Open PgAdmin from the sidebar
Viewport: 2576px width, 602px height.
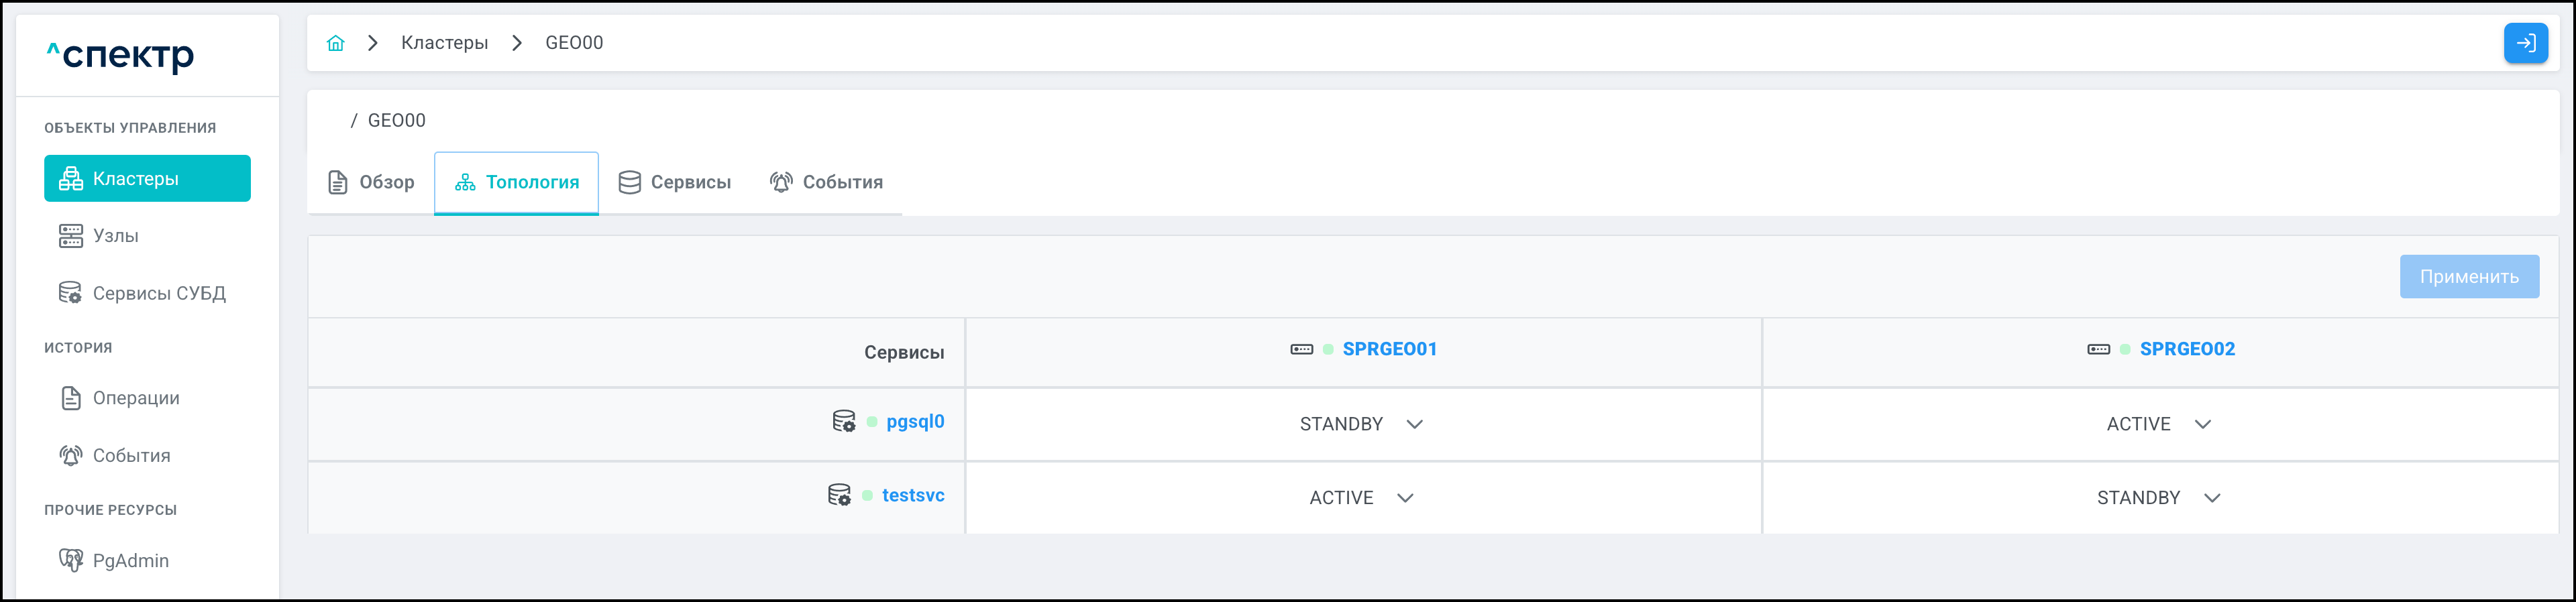130,560
